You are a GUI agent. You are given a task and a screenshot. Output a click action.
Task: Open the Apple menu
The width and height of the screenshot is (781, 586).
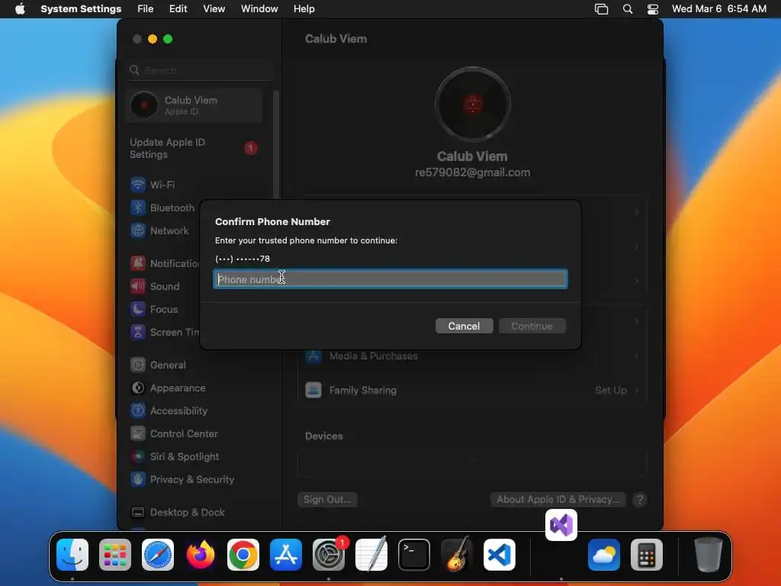(20, 9)
